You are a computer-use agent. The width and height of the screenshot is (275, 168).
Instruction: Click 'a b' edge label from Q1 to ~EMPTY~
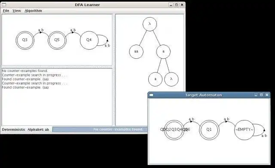(x=226, y=119)
